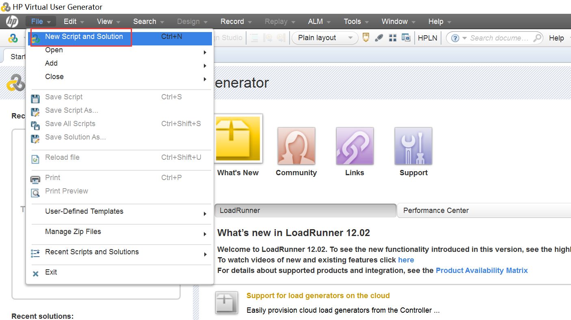Click the yellow bookmark toolbar icon
Image resolution: width=571 pixels, height=320 pixels.
(366, 38)
